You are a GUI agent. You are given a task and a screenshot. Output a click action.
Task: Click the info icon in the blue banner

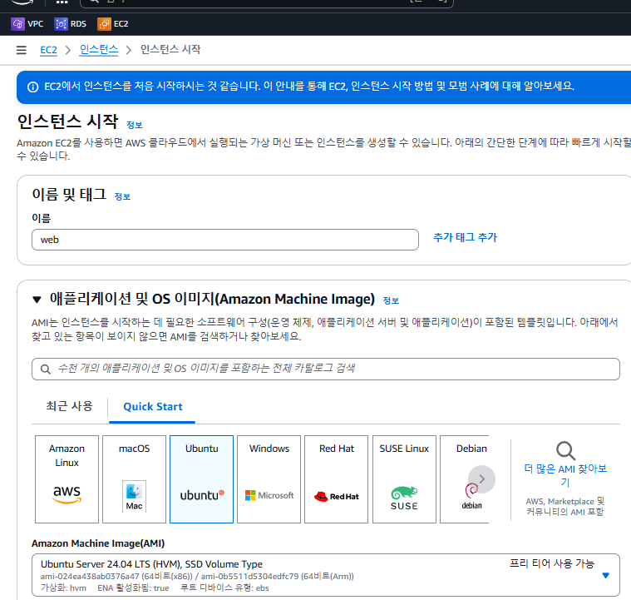[32, 87]
